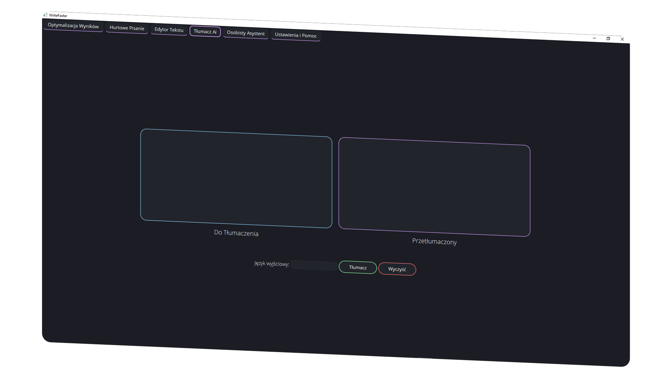The image size is (672, 378).
Task: Click inside the Do Tłumaczenia text box
Action: 236,178
